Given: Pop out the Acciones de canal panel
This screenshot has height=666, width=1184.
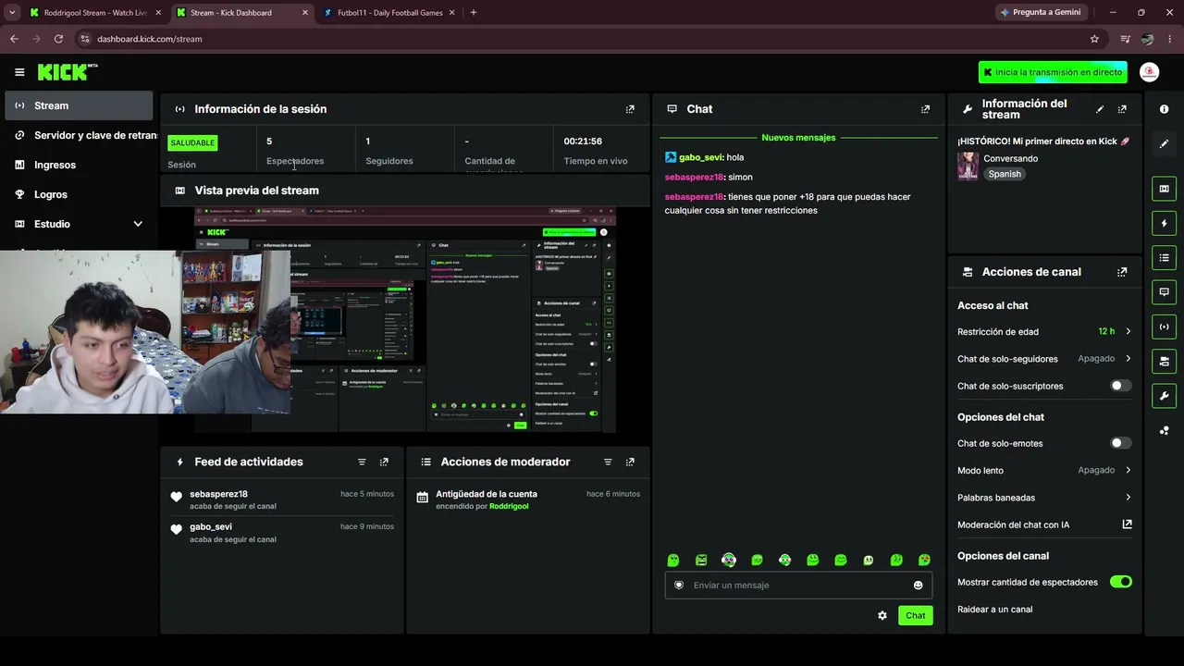Looking at the screenshot, I should click(1122, 272).
